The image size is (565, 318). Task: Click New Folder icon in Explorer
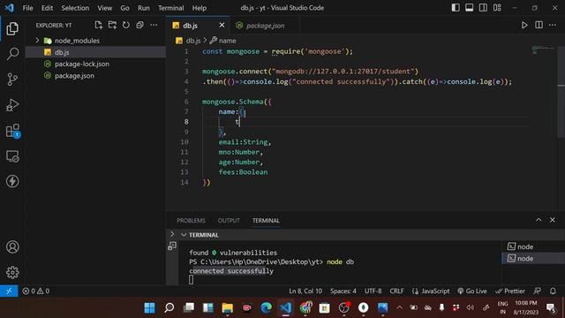tap(112, 25)
